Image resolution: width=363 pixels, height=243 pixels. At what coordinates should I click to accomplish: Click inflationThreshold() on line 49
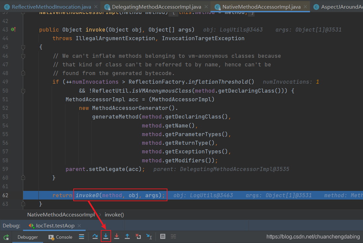[x=221, y=82]
